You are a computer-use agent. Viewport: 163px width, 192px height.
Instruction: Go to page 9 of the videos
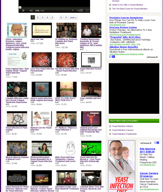coord(66,17)
